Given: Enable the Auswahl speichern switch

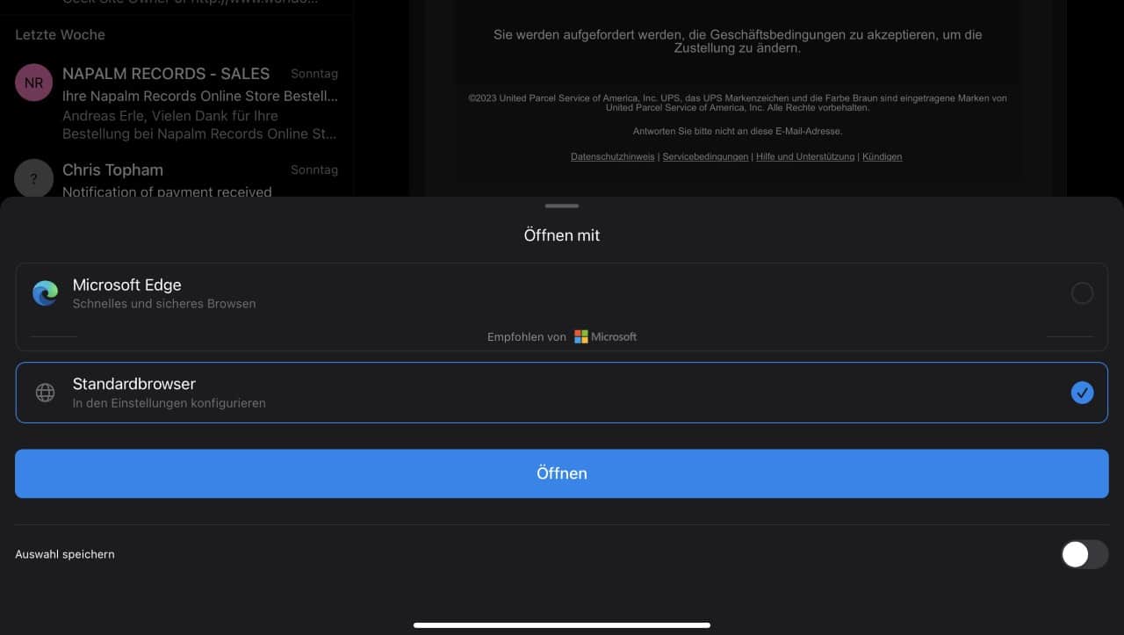Looking at the screenshot, I should [x=1084, y=554].
